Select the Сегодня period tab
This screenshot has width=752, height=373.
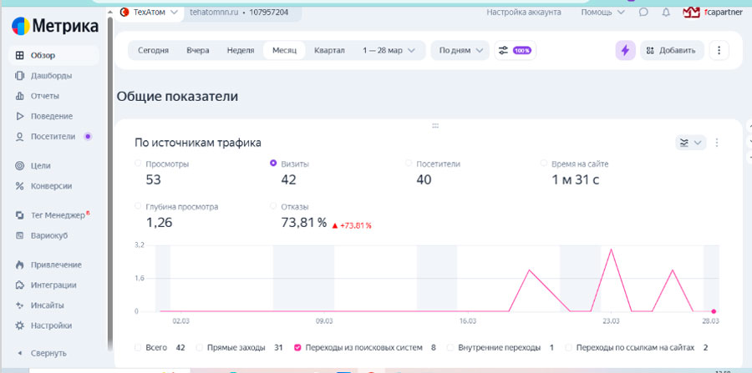[154, 50]
